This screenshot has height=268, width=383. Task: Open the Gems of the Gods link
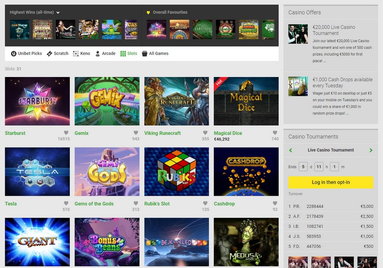94,203
